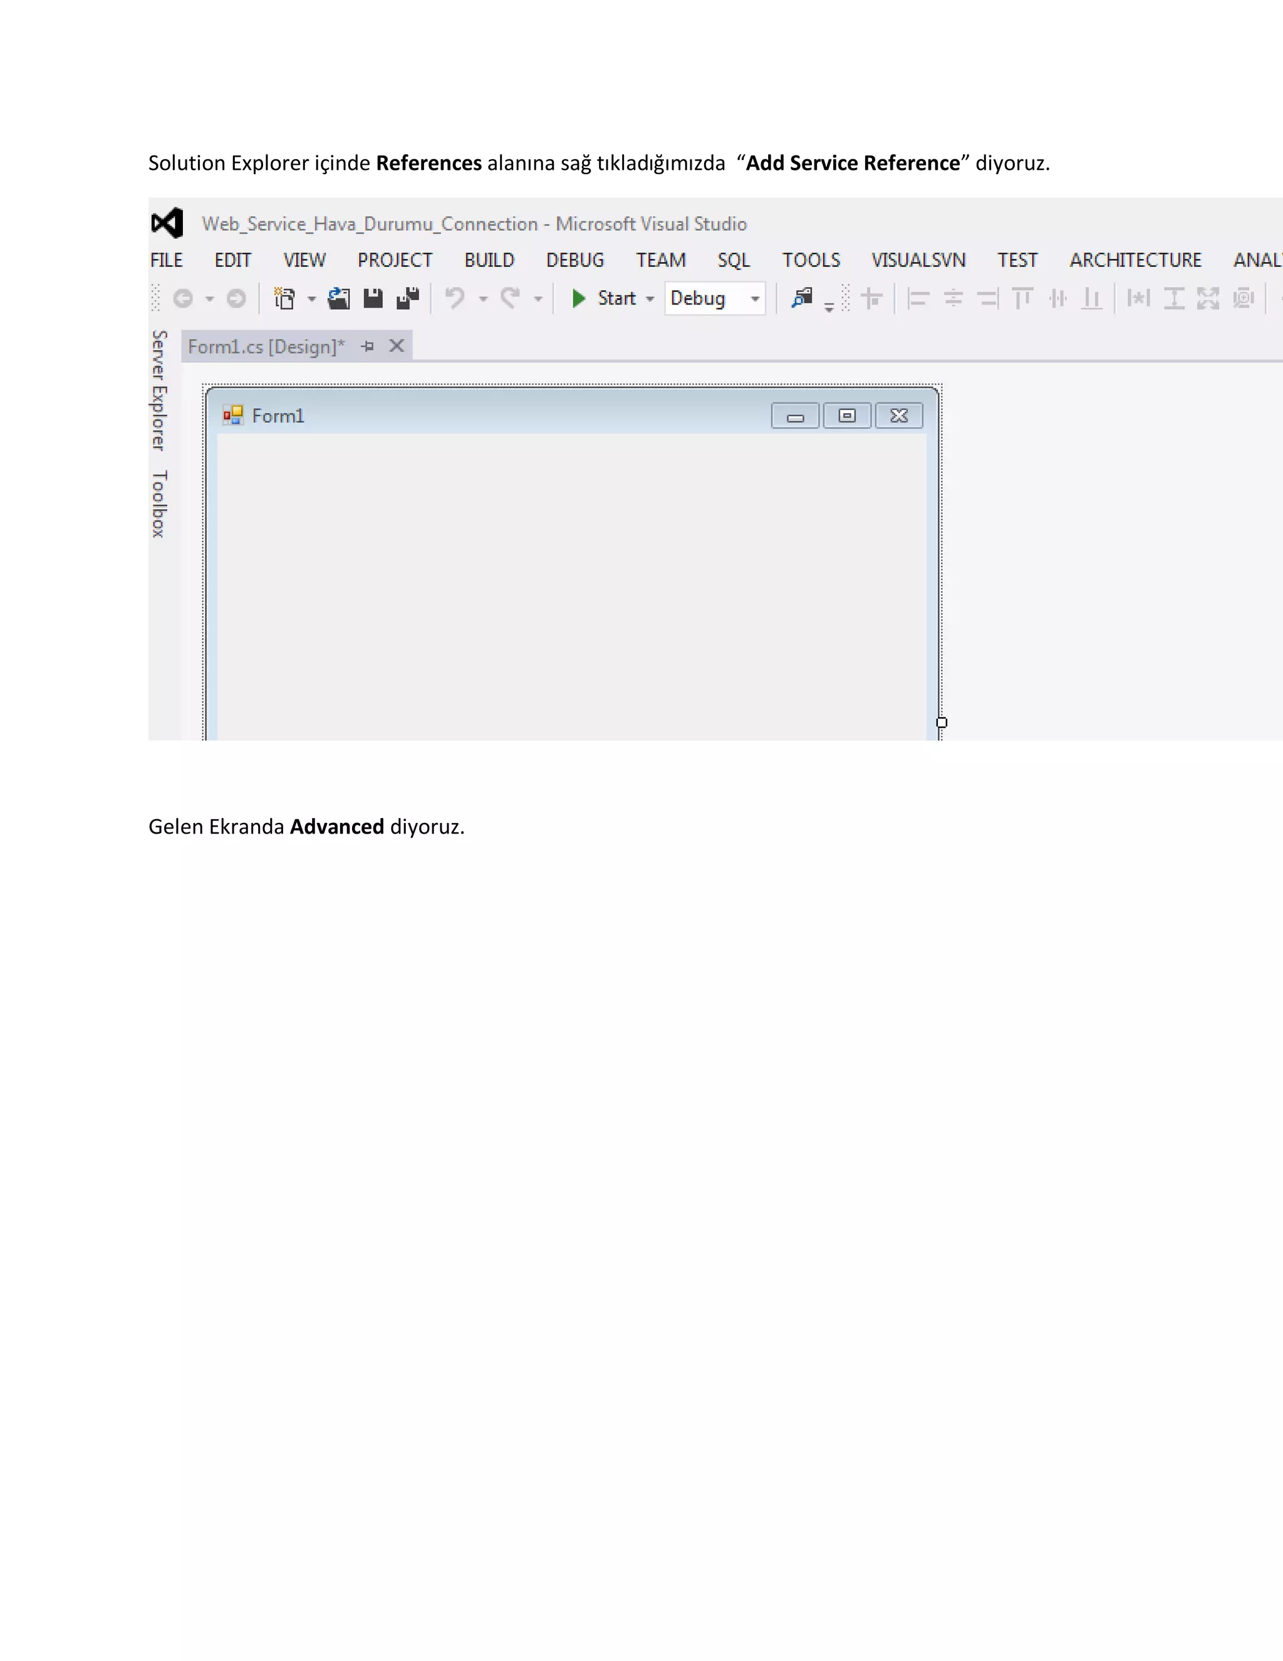1283x1661 pixels.
Task: Click the Make Same Size icon
Action: (x=1208, y=298)
